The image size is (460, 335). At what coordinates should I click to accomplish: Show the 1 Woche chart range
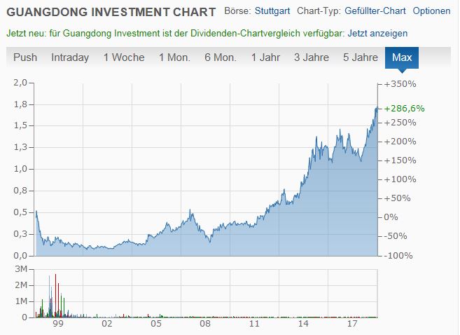pyautogui.click(x=124, y=57)
